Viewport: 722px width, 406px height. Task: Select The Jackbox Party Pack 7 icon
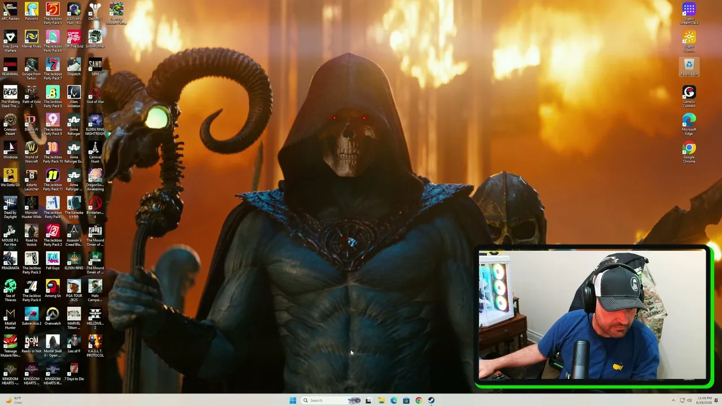coord(52,69)
